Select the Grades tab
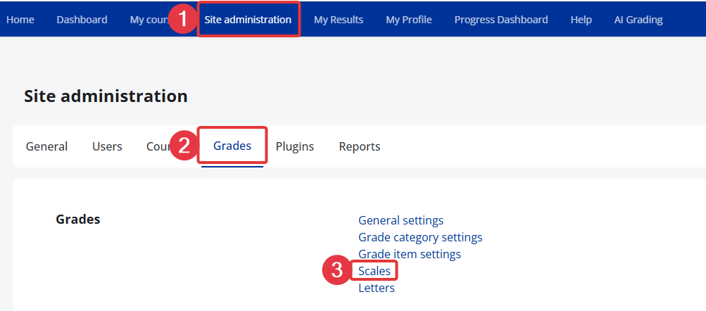The width and height of the screenshot is (706, 311). (x=232, y=146)
